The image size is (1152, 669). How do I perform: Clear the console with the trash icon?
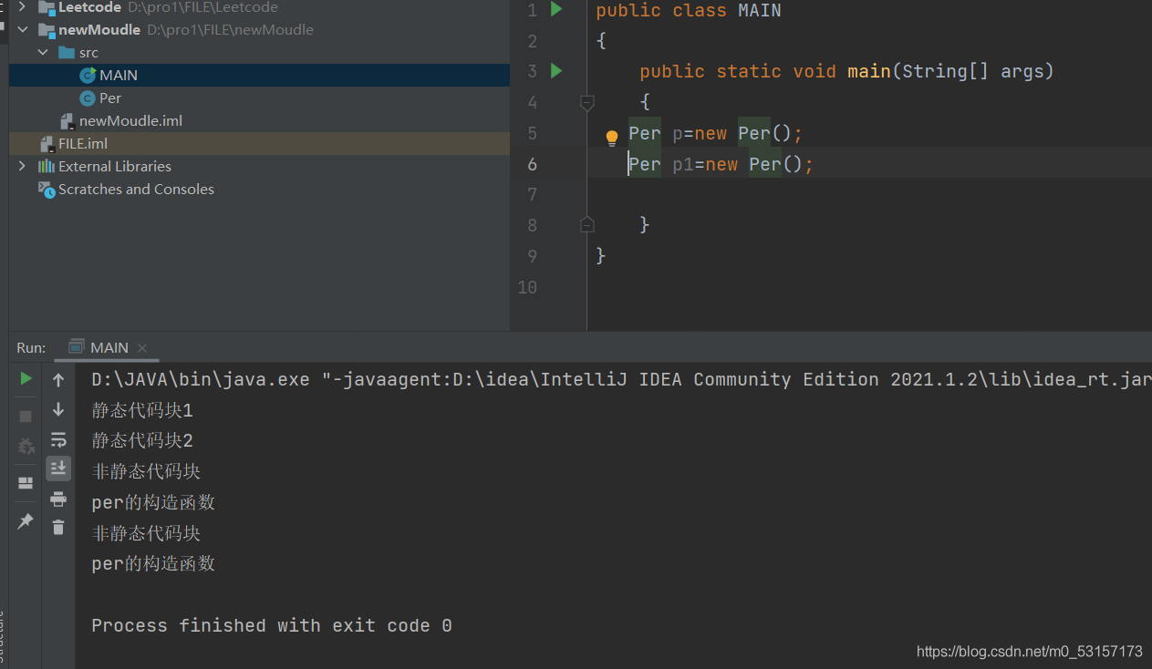coord(58,527)
